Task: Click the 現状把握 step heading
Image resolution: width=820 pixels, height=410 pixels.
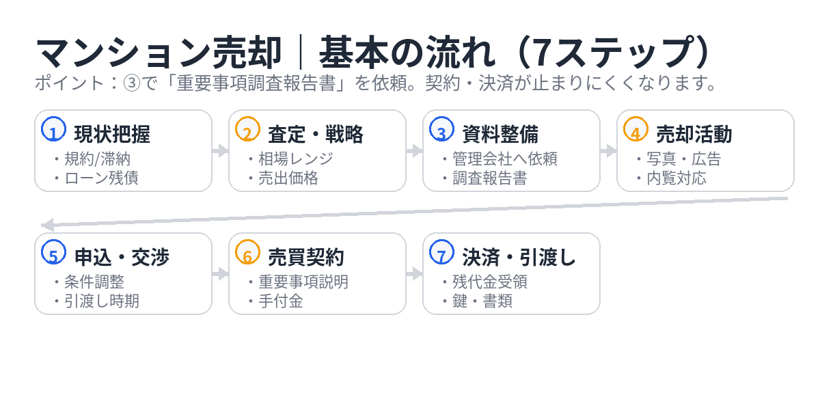Action: [112, 134]
